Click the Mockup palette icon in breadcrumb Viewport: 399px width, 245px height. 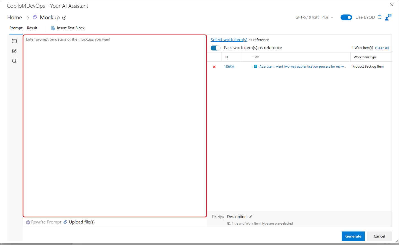click(x=35, y=17)
